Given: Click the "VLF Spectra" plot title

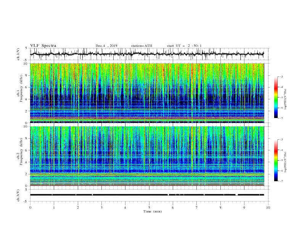Looking at the screenshot, I should pyautogui.click(x=43, y=46).
